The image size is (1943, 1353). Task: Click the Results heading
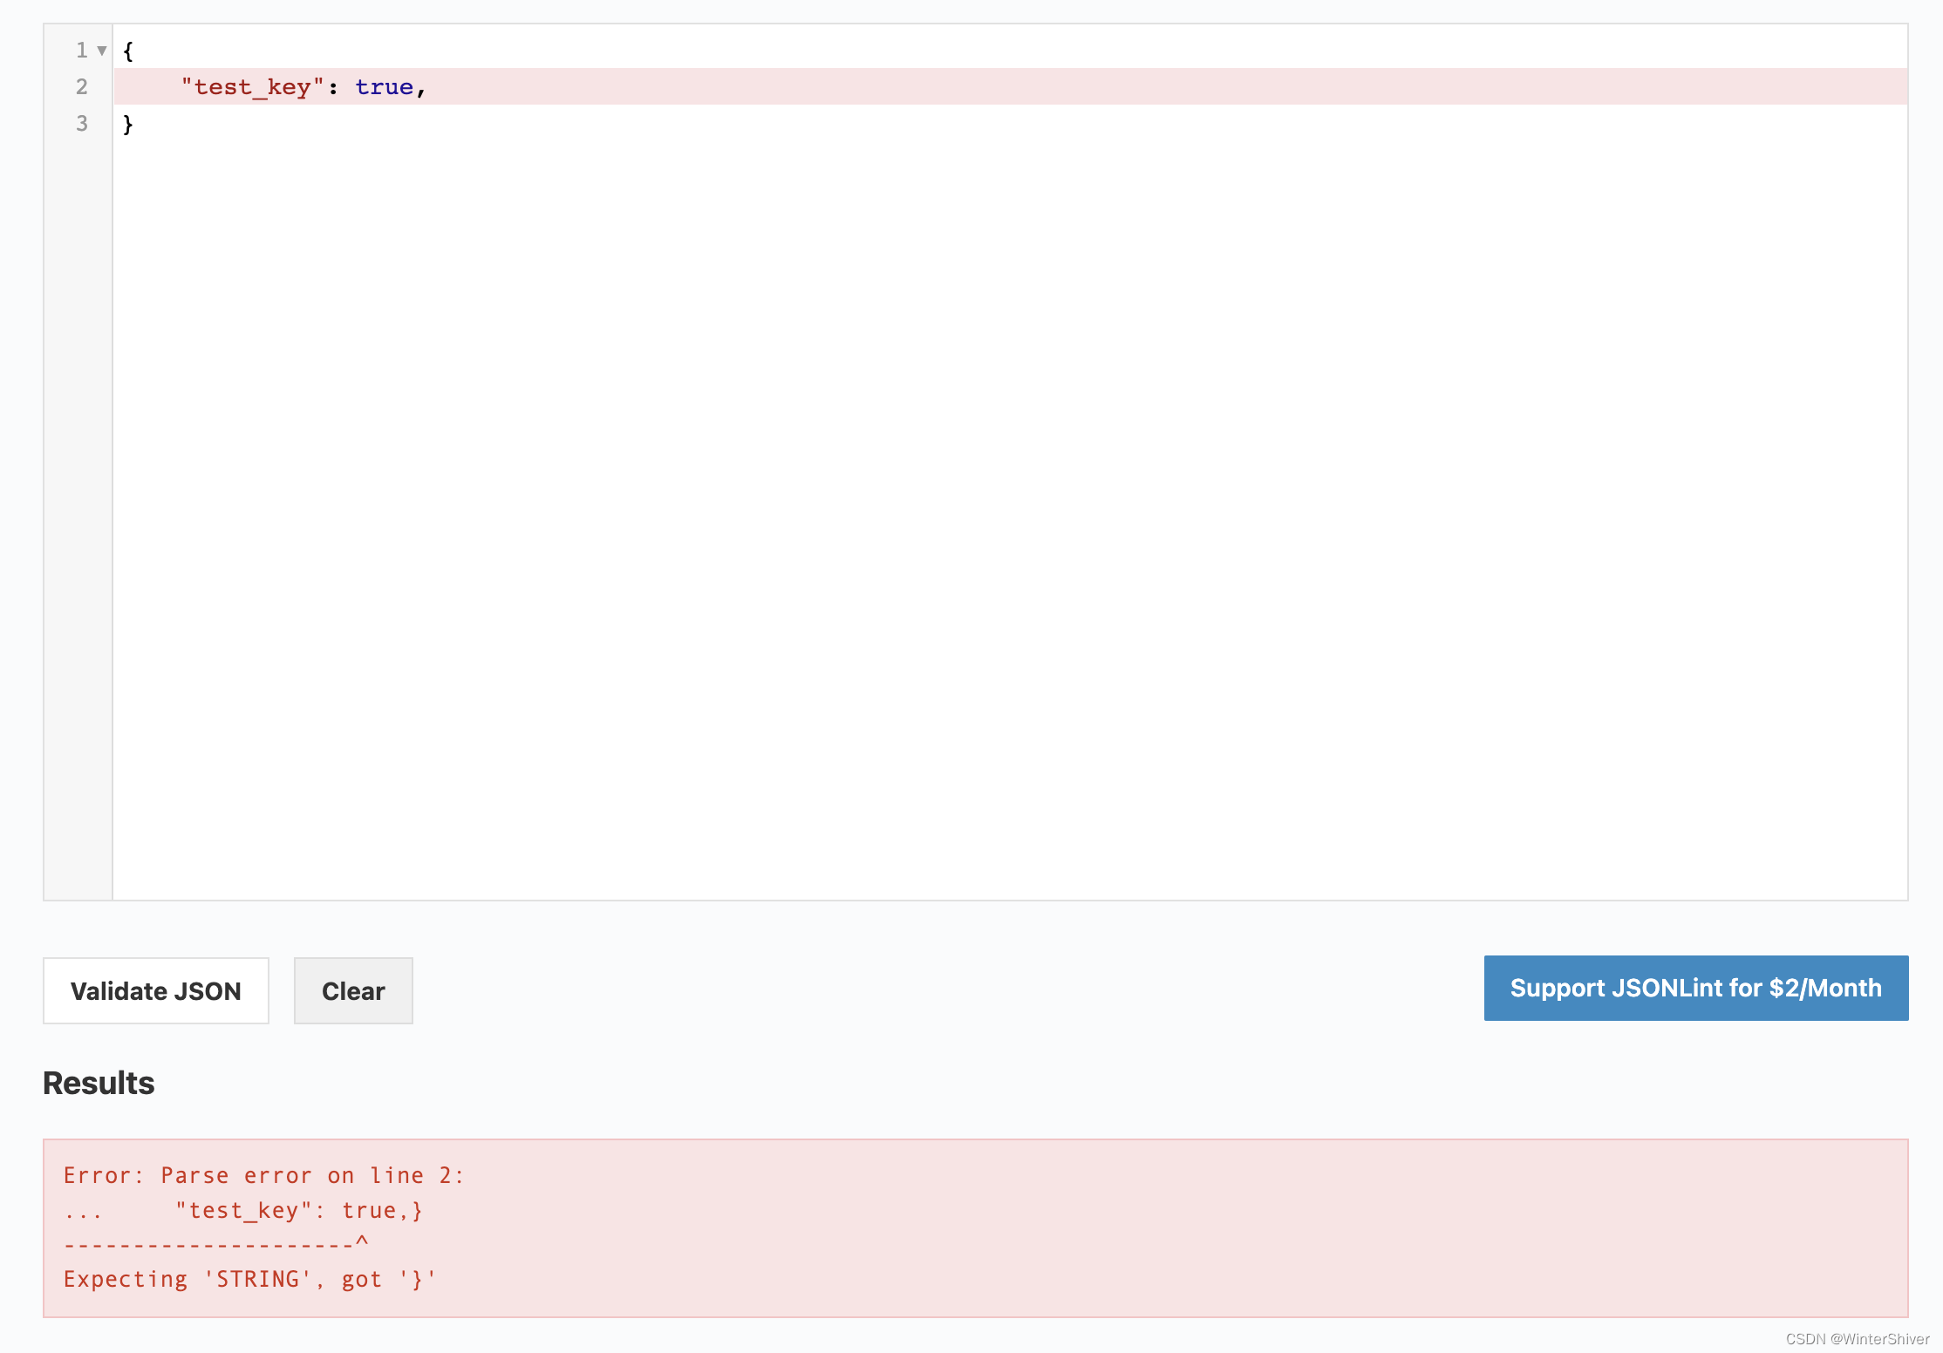99,1083
